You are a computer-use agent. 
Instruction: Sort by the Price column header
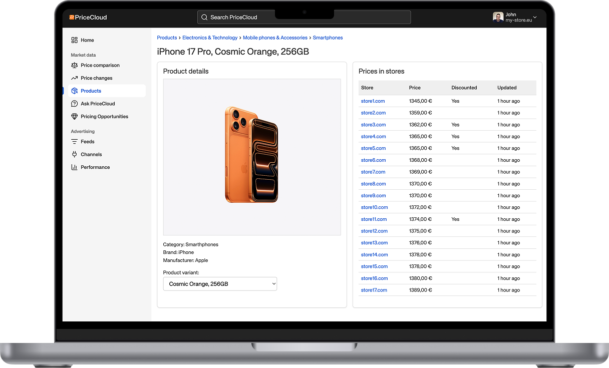click(x=415, y=88)
